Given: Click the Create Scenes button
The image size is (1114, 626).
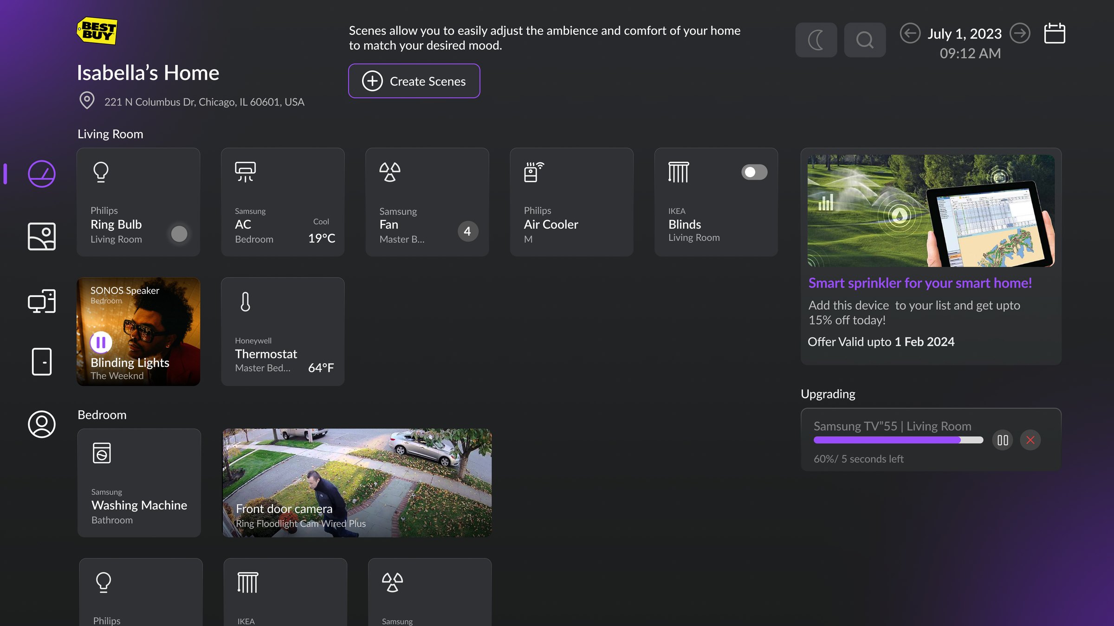Looking at the screenshot, I should tap(414, 81).
